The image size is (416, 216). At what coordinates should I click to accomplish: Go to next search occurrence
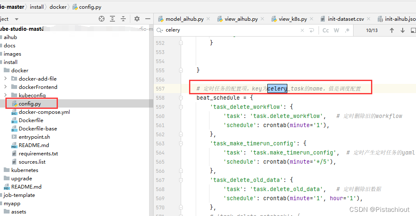click(x=403, y=30)
